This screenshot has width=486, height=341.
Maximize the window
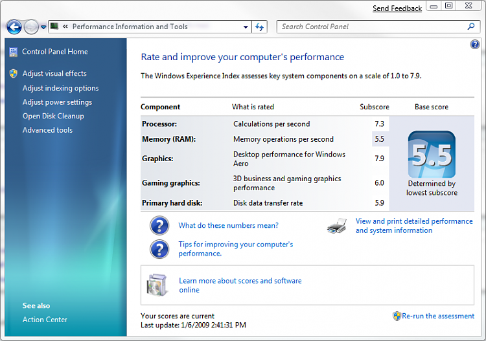[x=448, y=6]
